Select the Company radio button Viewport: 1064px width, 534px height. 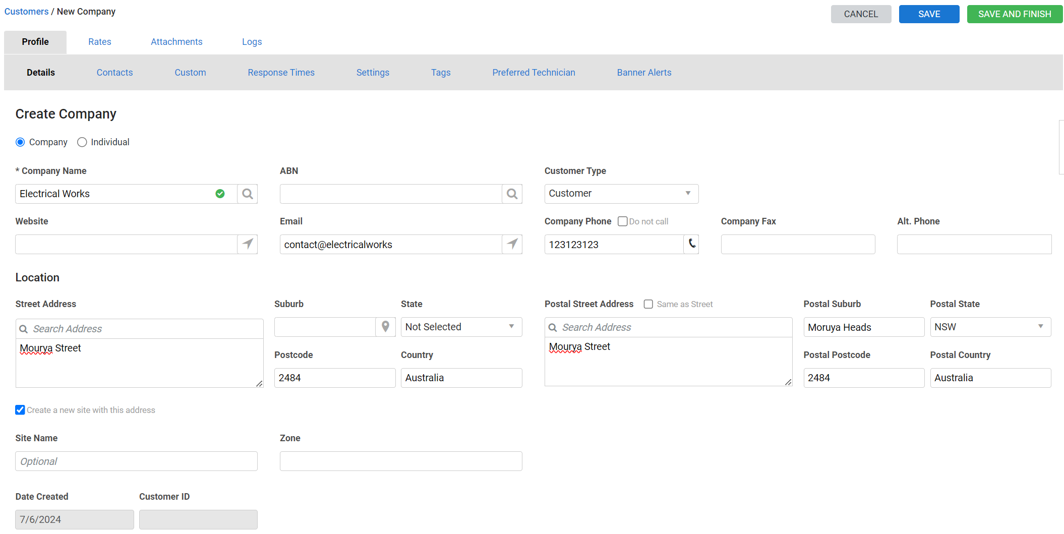tap(20, 142)
